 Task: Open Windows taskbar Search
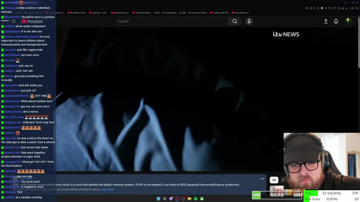(x=165, y=199)
